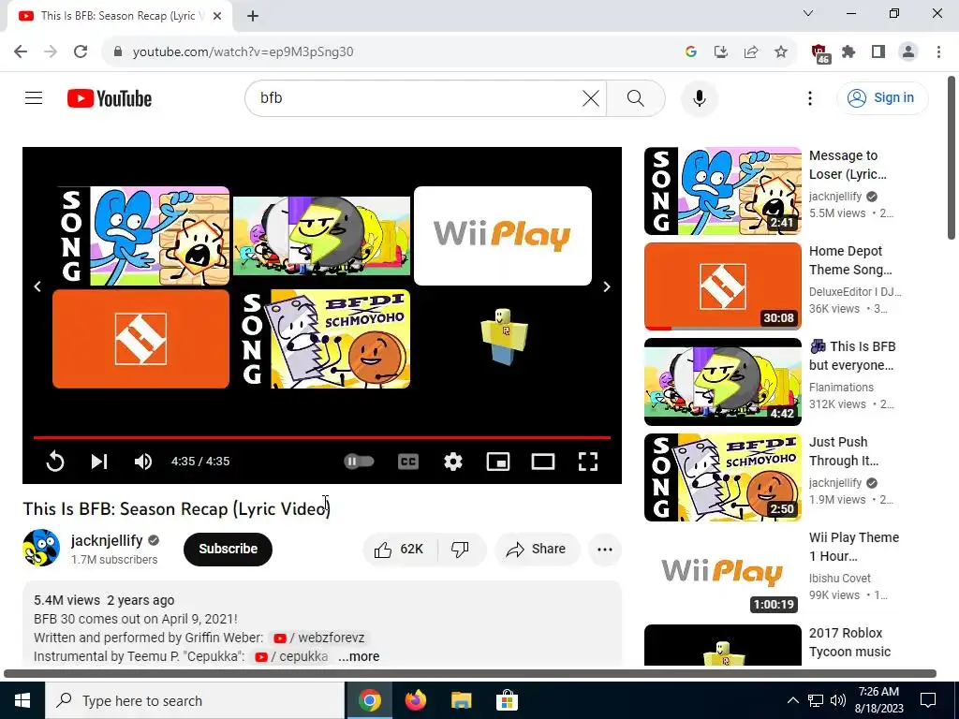The height and width of the screenshot is (719, 959).
Task: Expand the description with ...more
Action: (x=359, y=656)
